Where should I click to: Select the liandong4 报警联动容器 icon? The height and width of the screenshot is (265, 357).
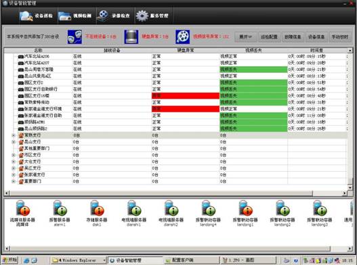(x=208, y=208)
